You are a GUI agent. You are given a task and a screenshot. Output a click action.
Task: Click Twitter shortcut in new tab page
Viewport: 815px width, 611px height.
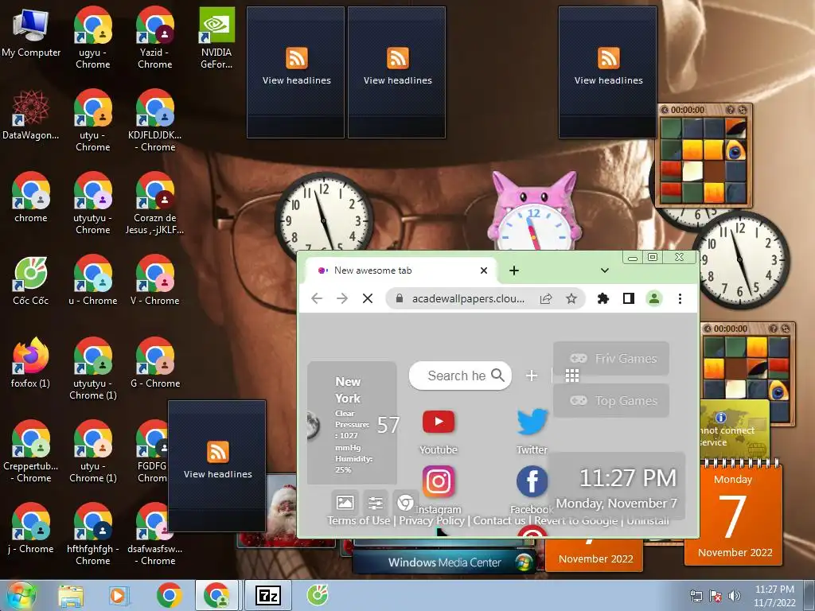(532, 432)
